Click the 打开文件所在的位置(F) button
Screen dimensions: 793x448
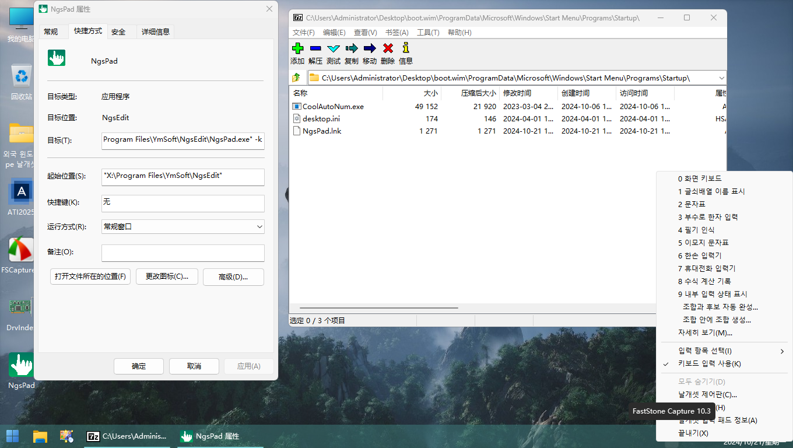coord(90,276)
